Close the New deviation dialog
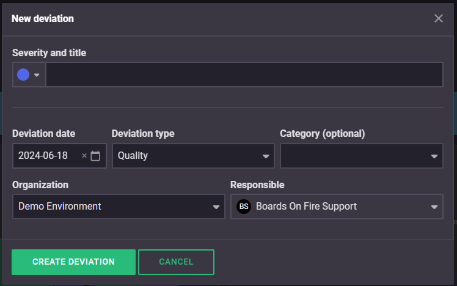457x286 pixels. click(438, 18)
